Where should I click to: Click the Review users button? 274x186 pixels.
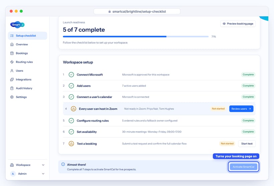[x=241, y=109]
